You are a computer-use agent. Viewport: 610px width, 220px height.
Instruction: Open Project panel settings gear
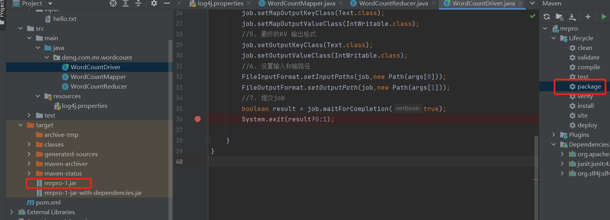coord(154,3)
